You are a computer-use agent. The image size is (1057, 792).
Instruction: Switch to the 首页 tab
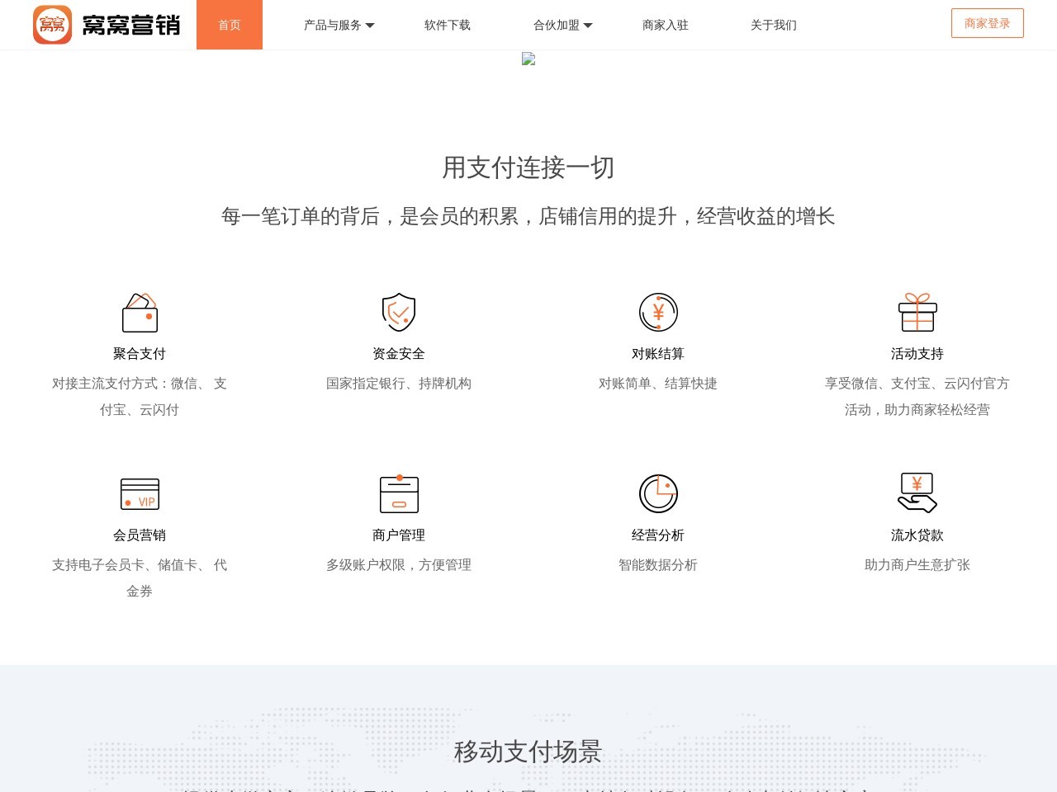230,25
